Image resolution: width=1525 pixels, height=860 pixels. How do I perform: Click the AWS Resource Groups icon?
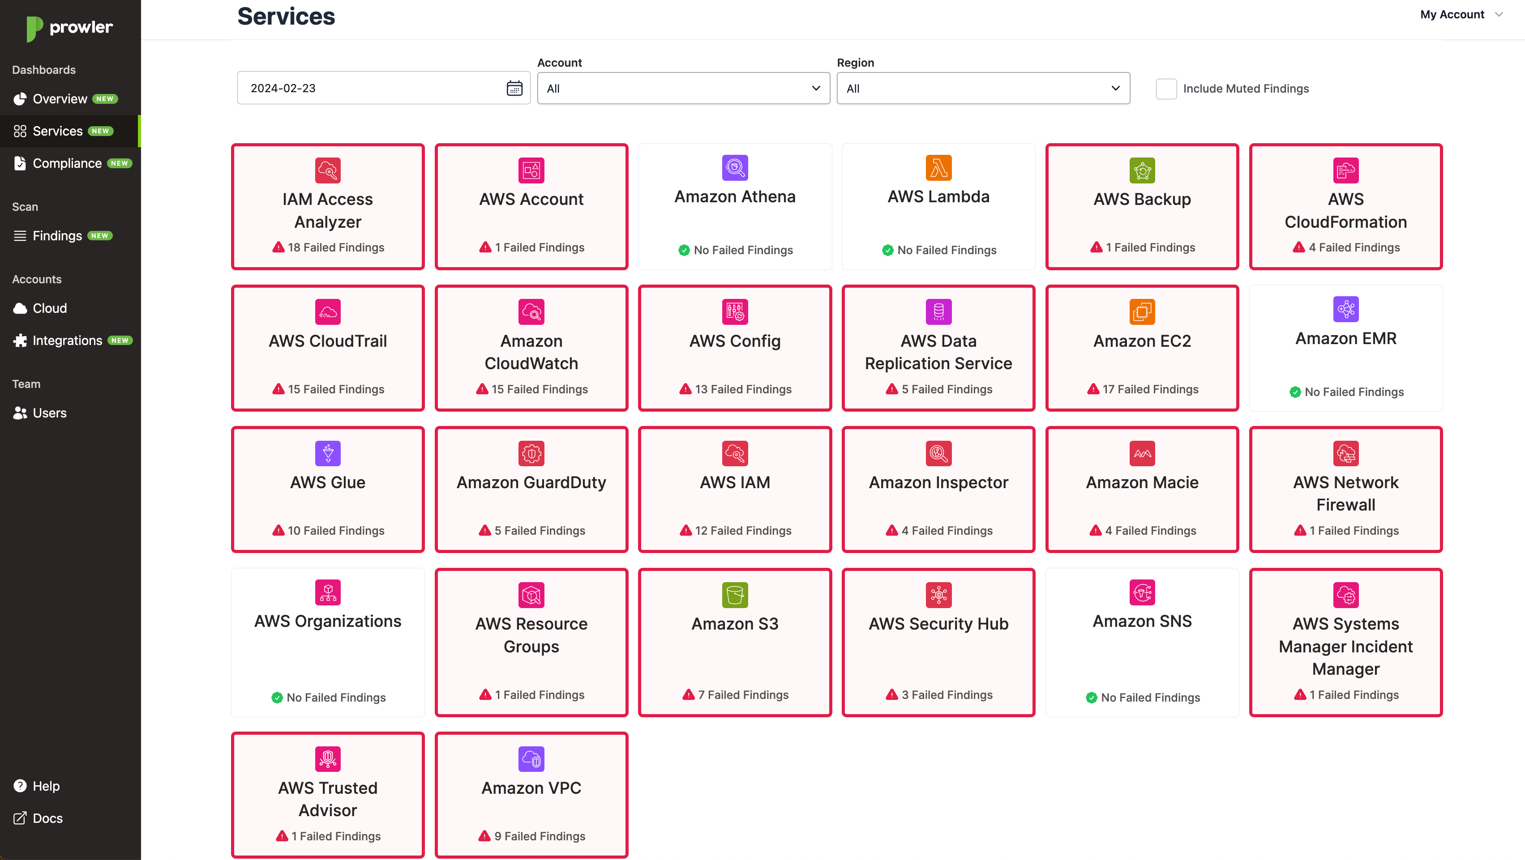coord(531,595)
